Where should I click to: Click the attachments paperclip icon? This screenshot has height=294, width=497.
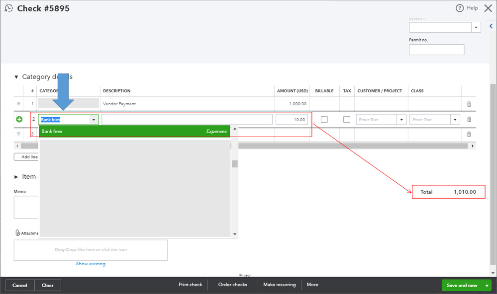18,233
